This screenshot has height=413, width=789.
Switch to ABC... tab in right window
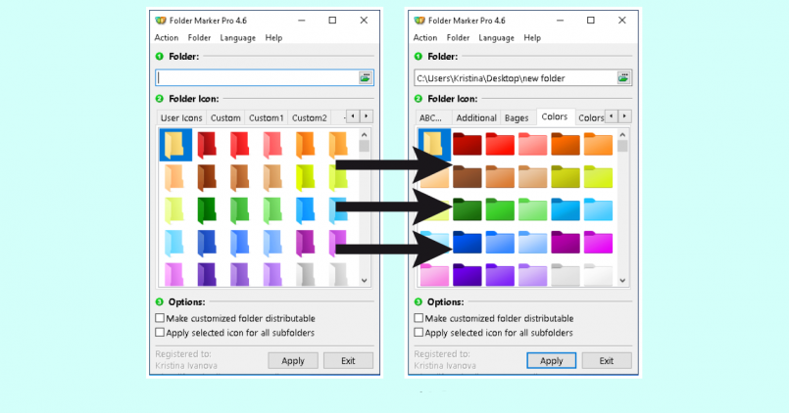(x=430, y=117)
